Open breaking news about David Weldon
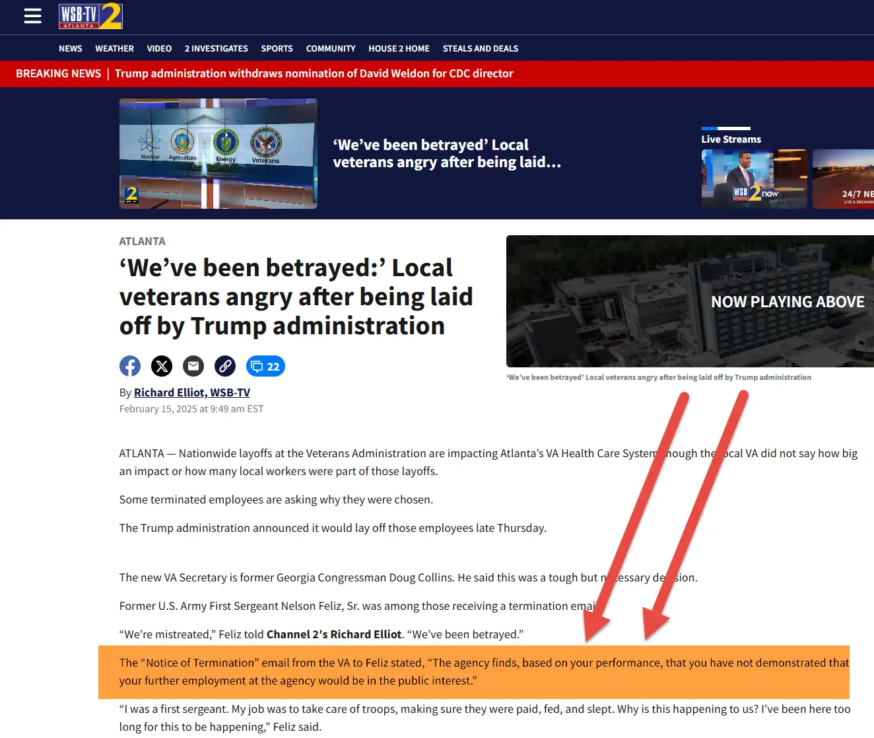874x738 pixels. [314, 73]
